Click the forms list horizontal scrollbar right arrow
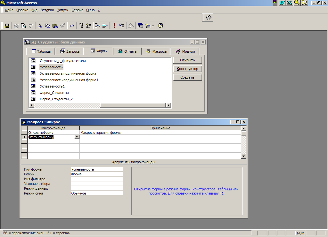Viewport: 328px width, 237px height. pyautogui.click(x=168, y=105)
